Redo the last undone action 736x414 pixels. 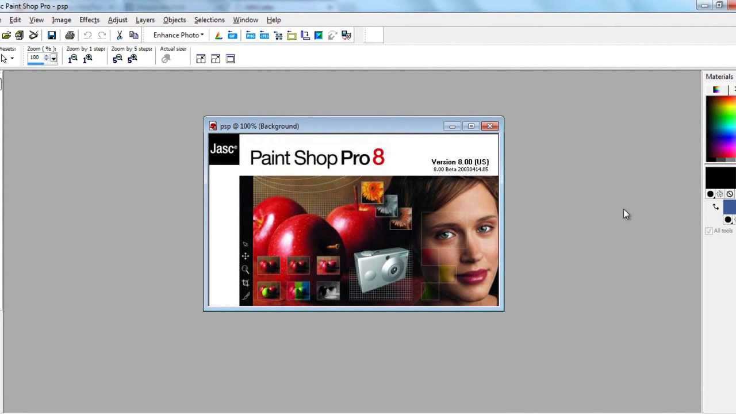(x=102, y=36)
